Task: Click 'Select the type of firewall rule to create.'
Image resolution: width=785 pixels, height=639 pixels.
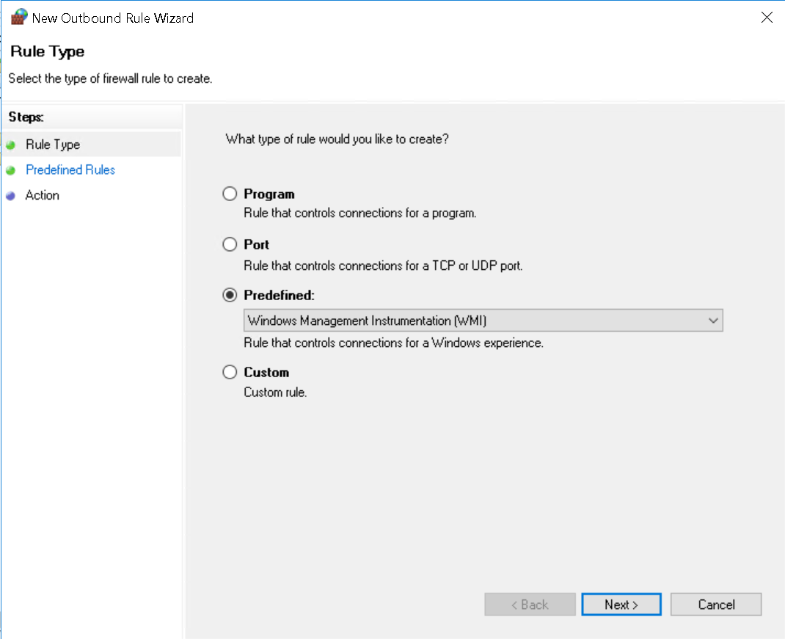Action: click(x=110, y=78)
